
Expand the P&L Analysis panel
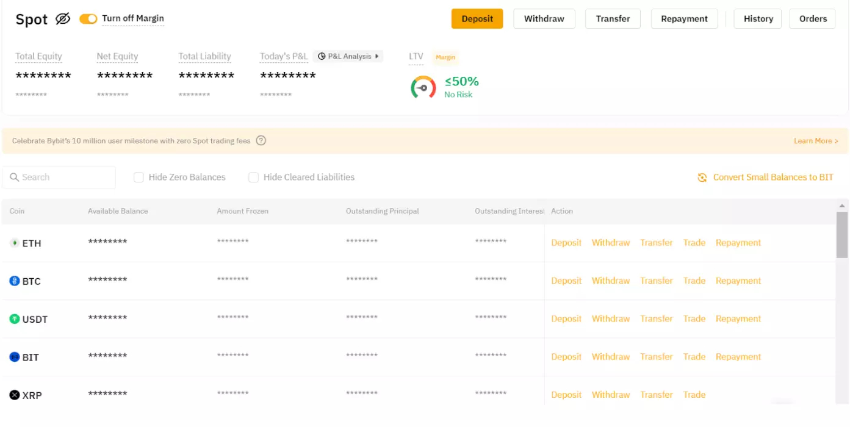point(348,56)
